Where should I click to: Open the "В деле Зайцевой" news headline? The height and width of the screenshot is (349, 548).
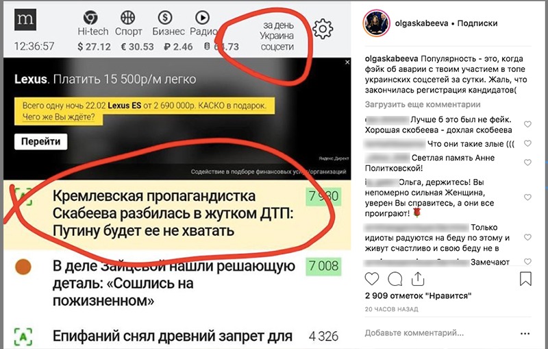coord(174,283)
